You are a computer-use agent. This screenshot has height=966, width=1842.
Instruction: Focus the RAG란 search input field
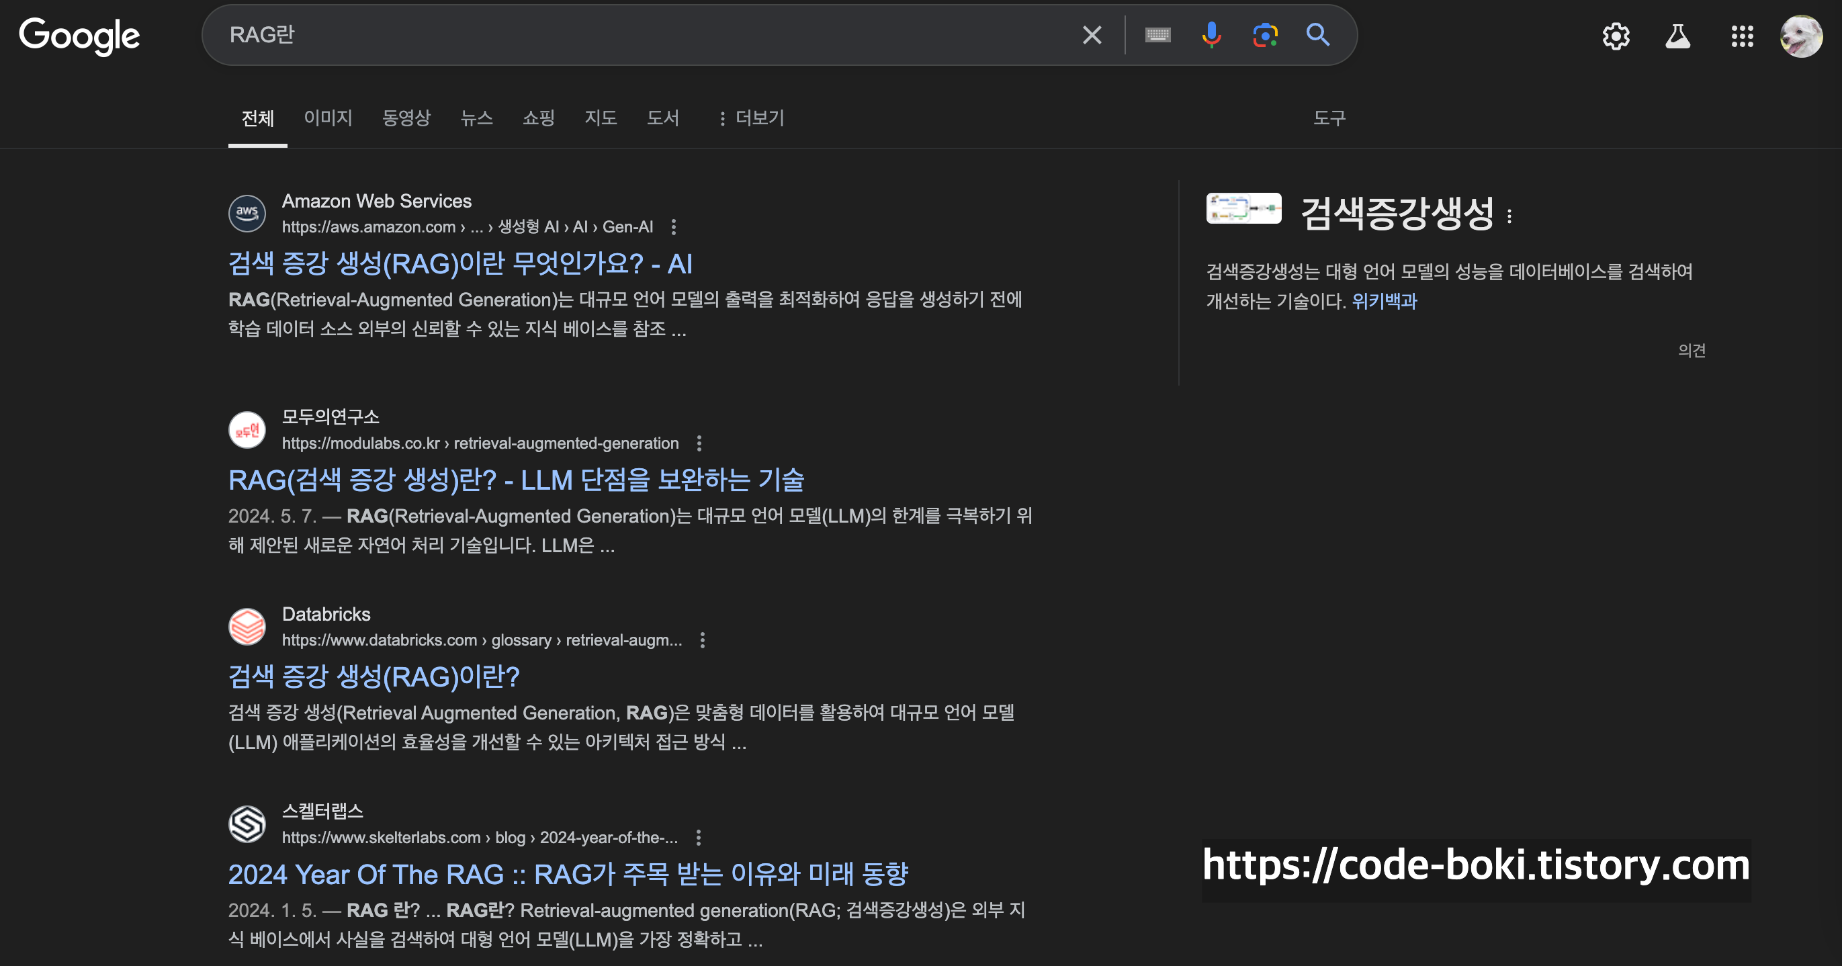coord(644,35)
